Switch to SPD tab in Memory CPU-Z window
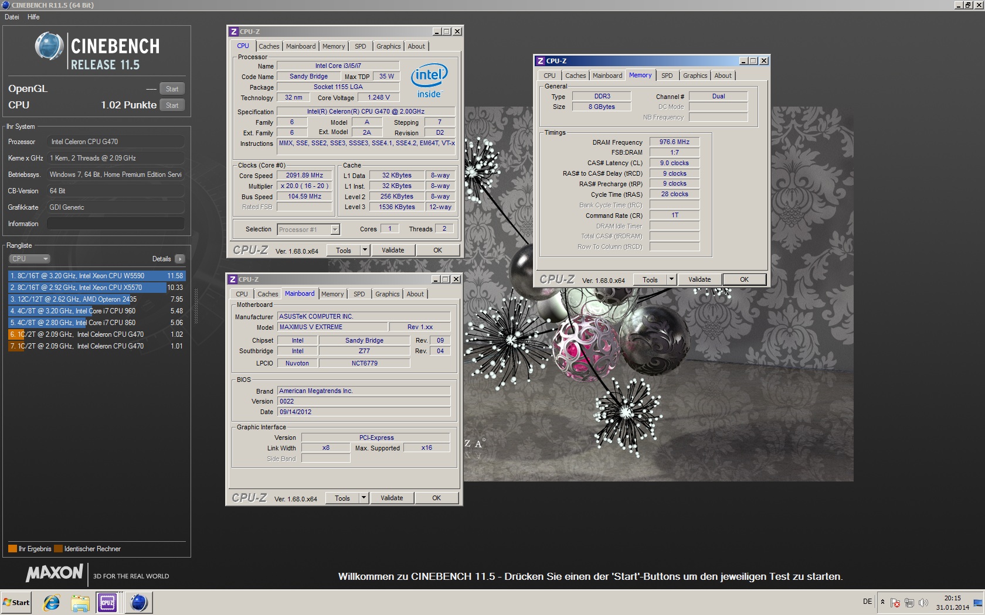Viewport: 985px width, 615px height. tap(667, 76)
